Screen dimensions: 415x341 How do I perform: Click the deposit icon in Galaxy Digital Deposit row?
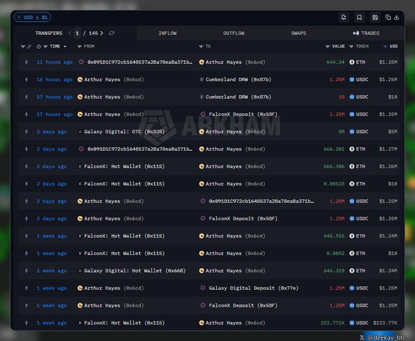(203, 288)
